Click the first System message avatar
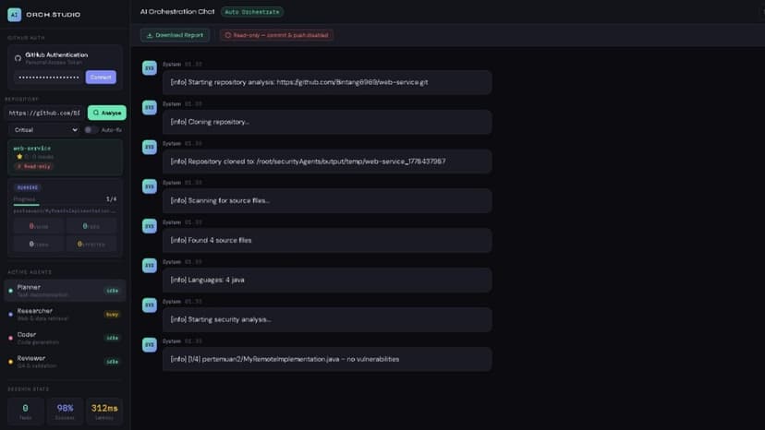This screenshot has height=430, width=765. tap(150, 67)
